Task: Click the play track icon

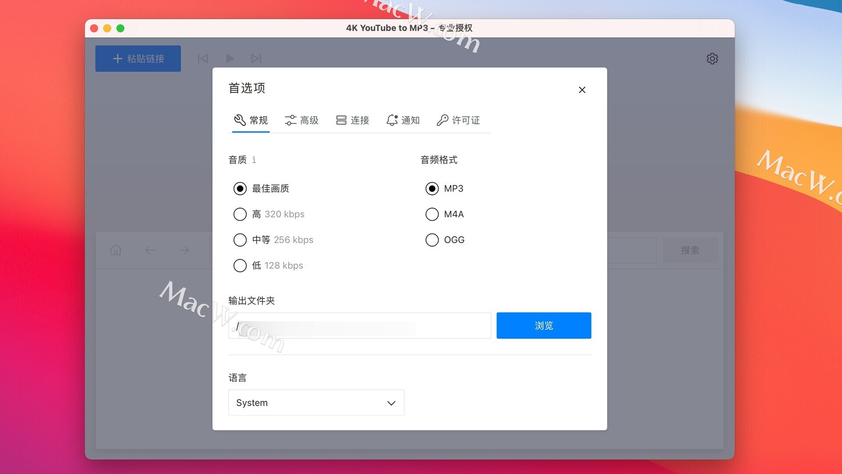Action: pos(230,58)
